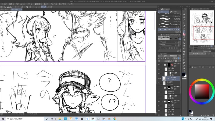The height and width of the screenshot is (121, 215).
Task: Create a new raster layer
Action: point(164,61)
